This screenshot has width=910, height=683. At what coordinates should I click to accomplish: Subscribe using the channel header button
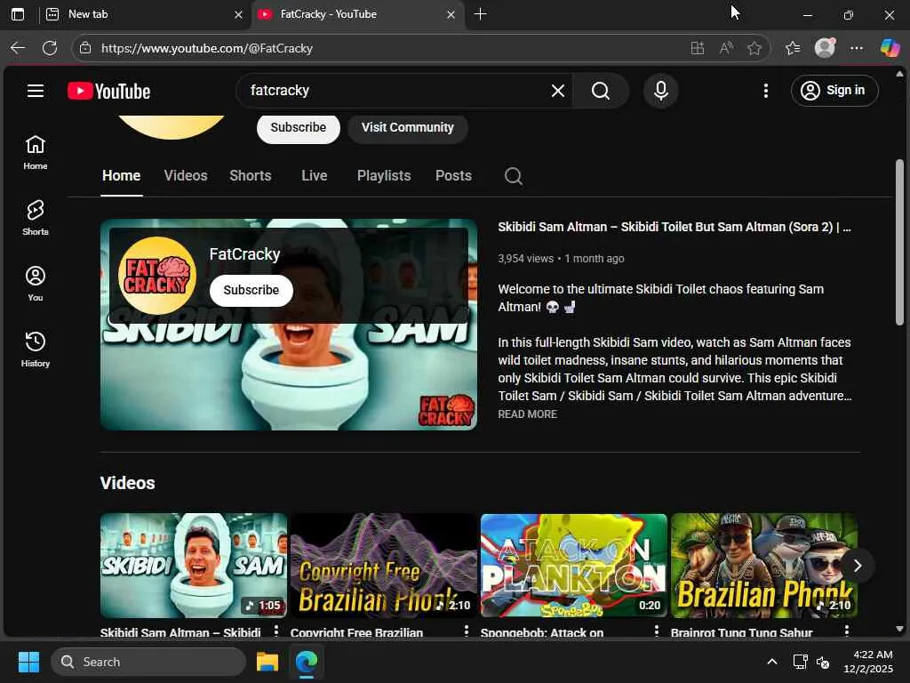pyautogui.click(x=299, y=128)
